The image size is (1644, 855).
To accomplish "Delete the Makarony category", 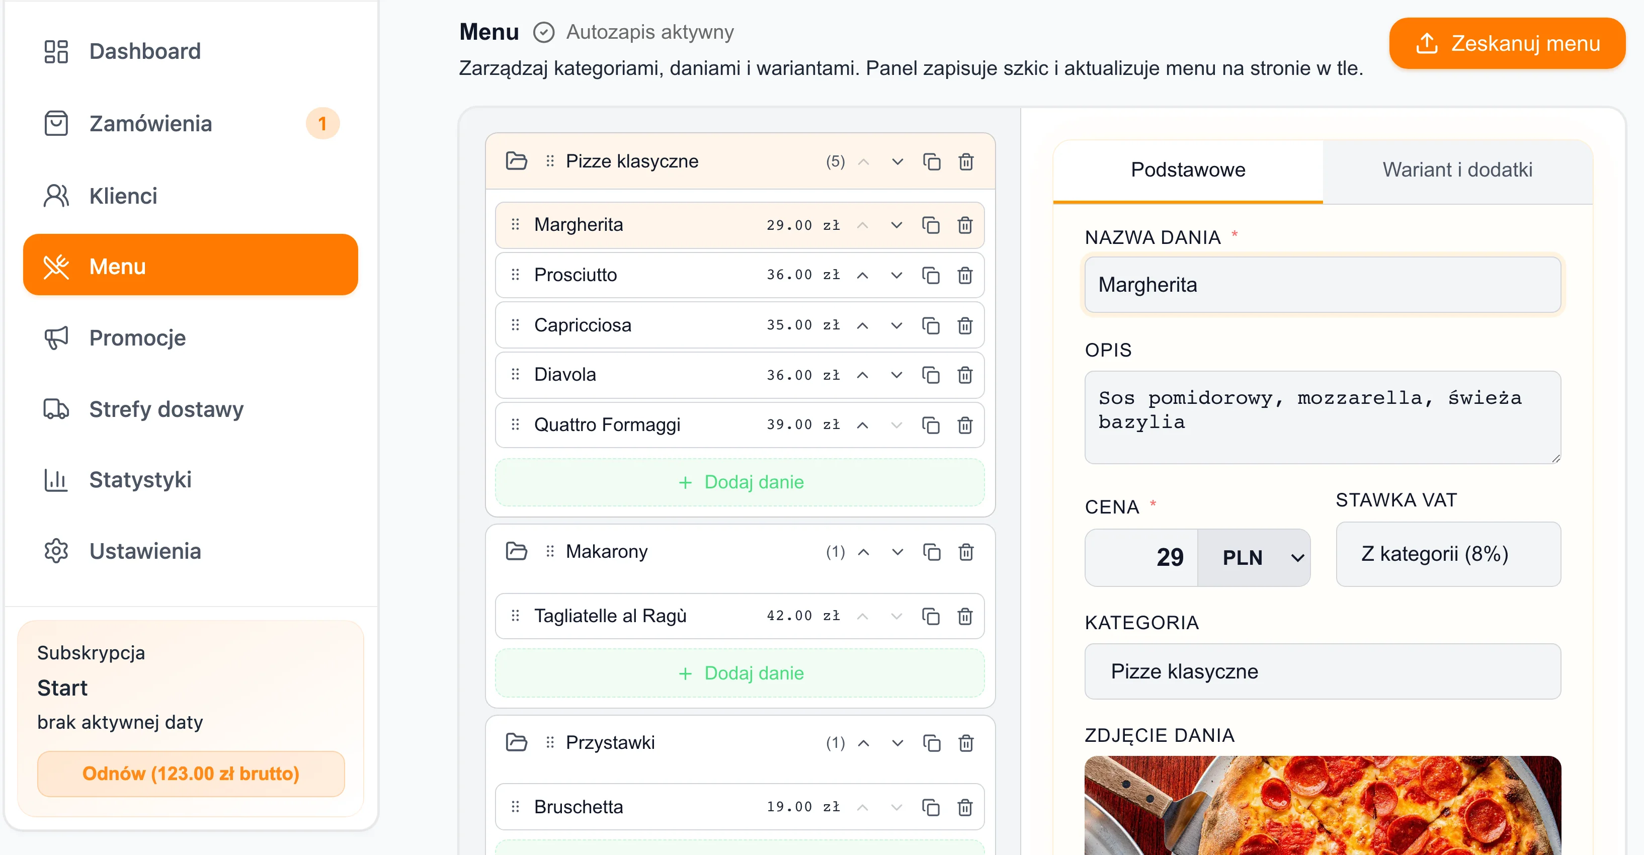I will (966, 552).
